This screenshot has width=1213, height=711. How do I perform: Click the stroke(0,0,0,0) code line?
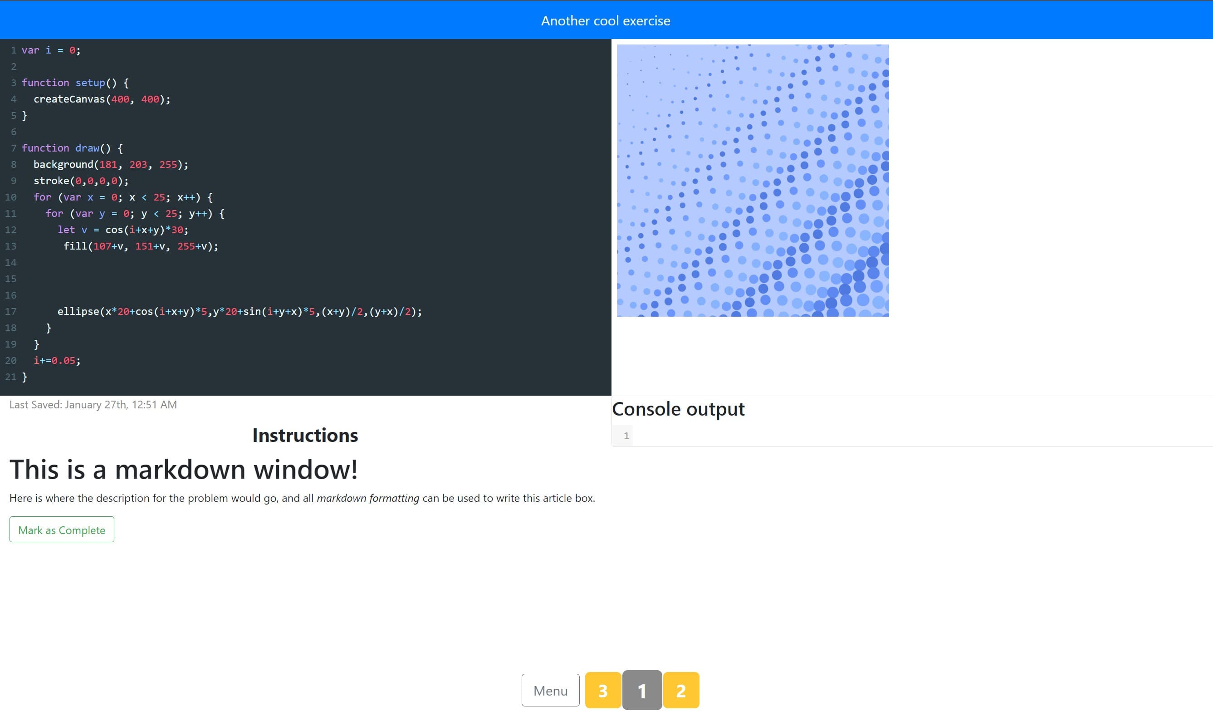click(x=81, y=181)
